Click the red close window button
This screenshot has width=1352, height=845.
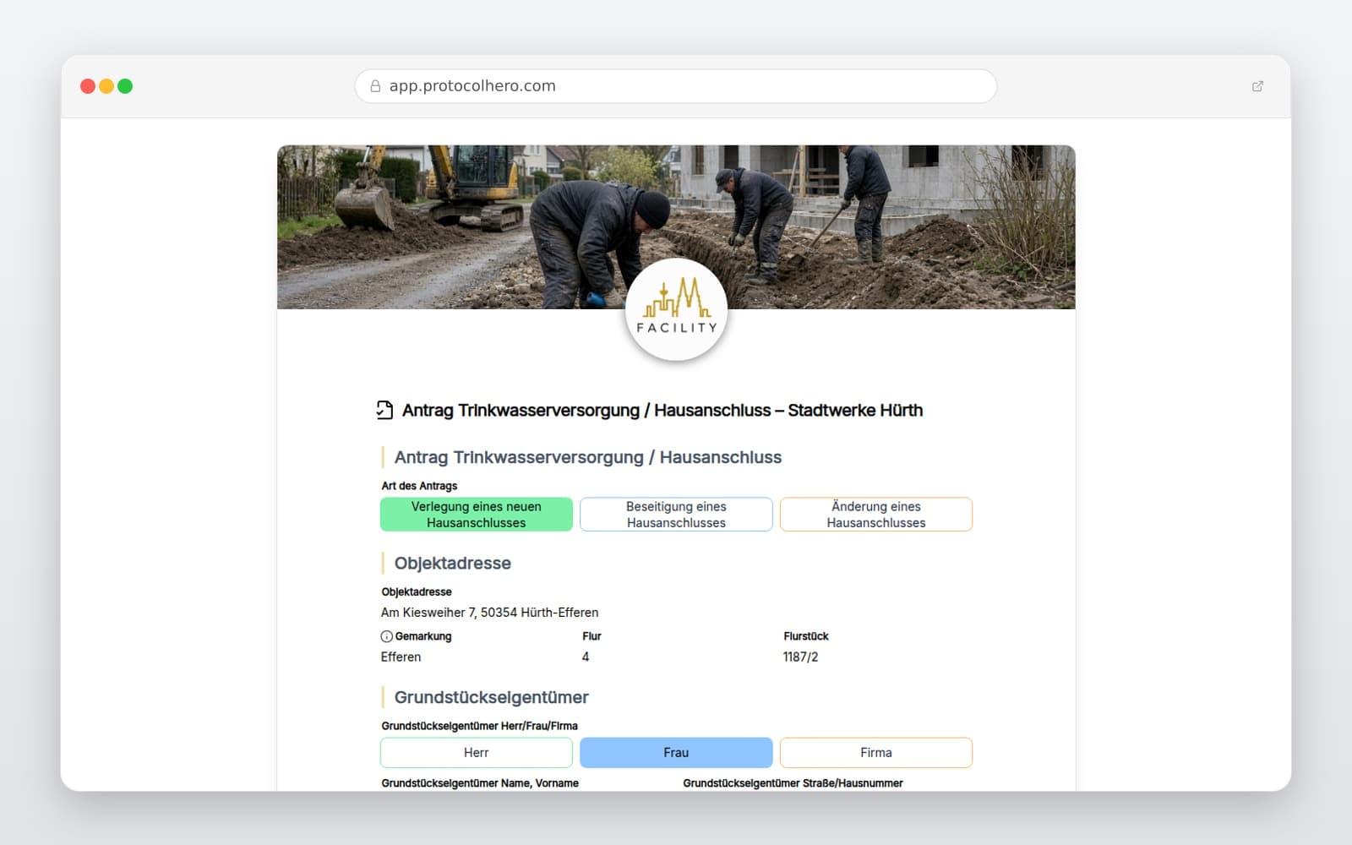tap(88, 86)
